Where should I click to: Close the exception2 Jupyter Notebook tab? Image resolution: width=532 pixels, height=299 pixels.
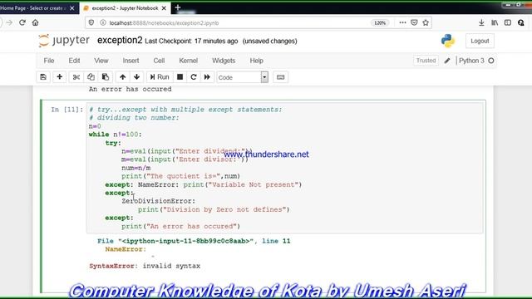tap(164, 8)
